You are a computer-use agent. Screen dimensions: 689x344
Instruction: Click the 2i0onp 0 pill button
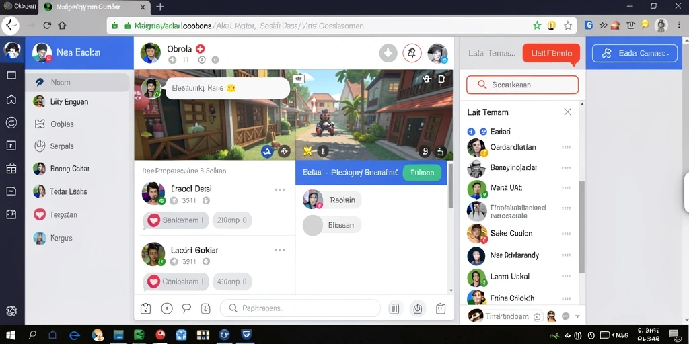[x=232, y=220]
